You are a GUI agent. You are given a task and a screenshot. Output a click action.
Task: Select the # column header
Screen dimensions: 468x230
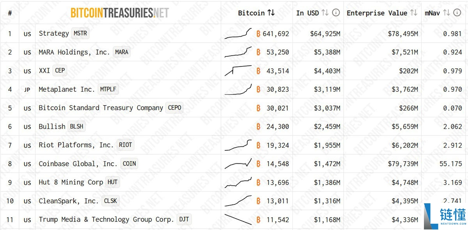10,12
